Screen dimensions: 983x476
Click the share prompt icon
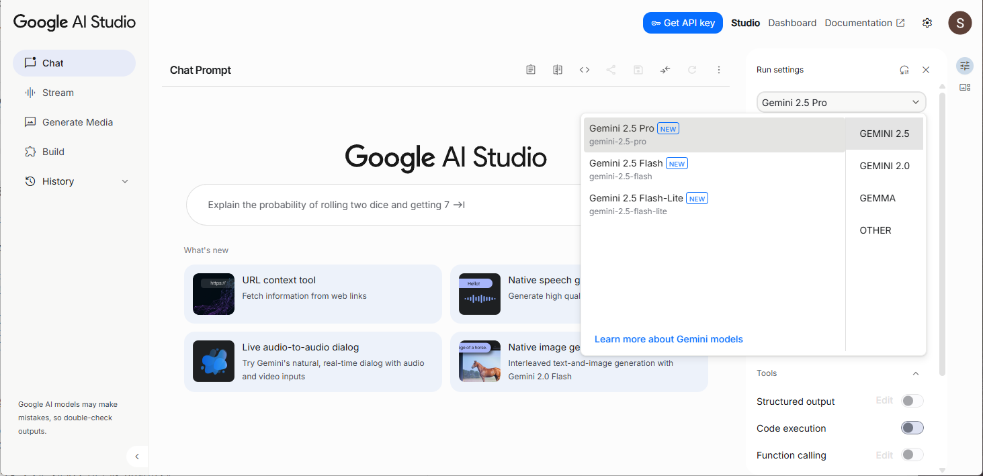click(x=611, y=70)
